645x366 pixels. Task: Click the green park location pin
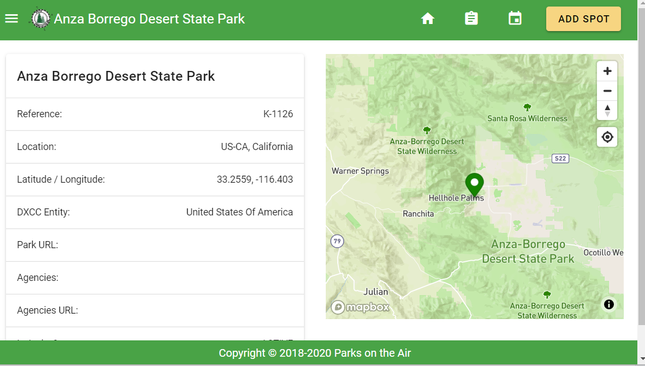tap(474, 184)
